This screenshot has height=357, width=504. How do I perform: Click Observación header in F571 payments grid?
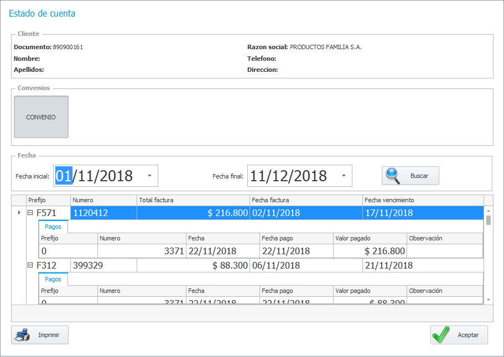pos(445,238)
